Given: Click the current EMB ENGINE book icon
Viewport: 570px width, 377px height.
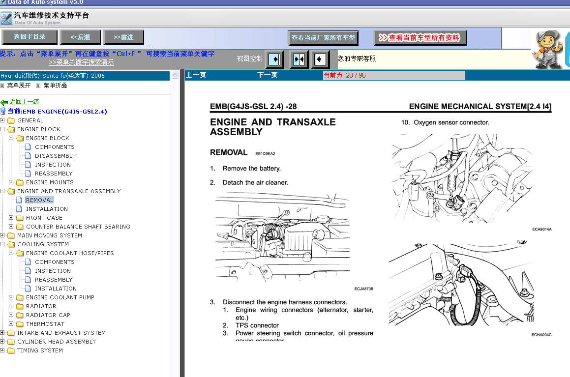Looking at the screenshot, I should [3, 112].
